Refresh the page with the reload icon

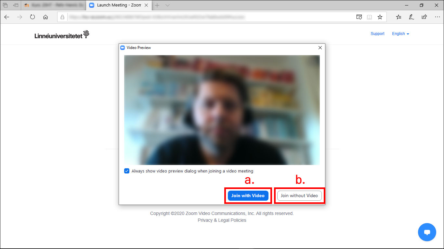click(x=33, y=17)
